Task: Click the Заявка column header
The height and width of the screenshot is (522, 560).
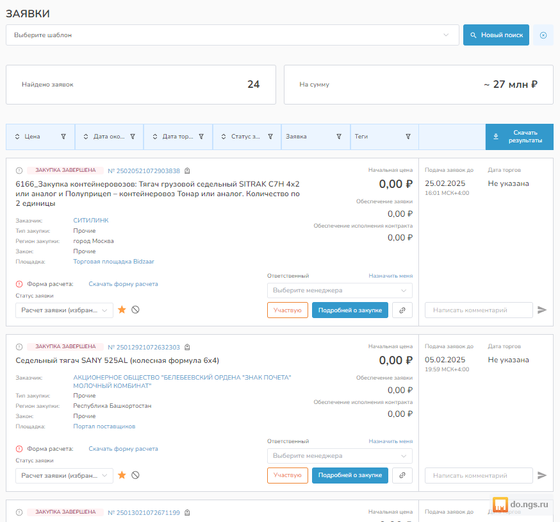Action: pyautogui.click(x=296, y=137)
